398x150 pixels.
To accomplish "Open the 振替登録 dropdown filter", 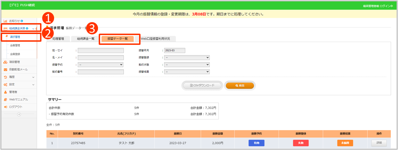I will [187, 58].
